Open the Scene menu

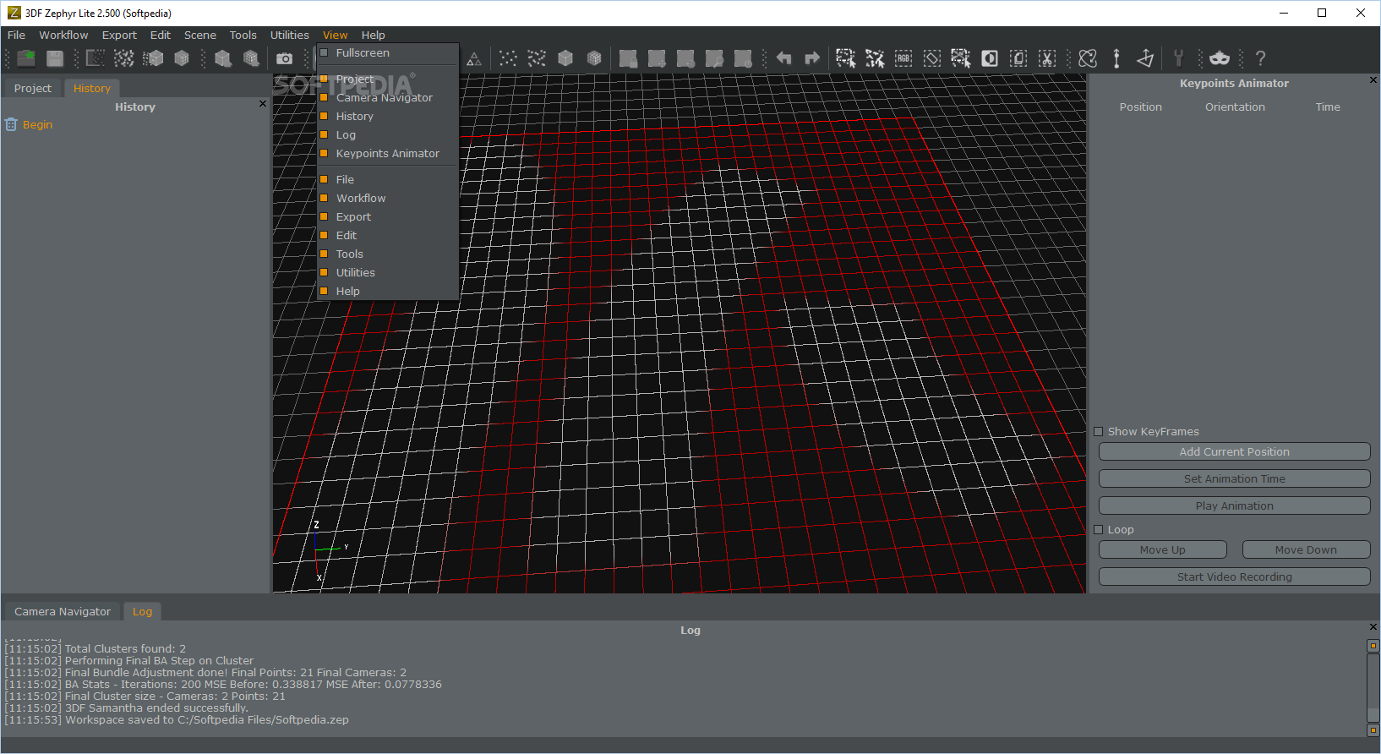(x=200, y=35)
